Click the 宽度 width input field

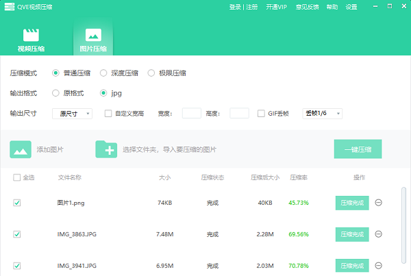[x=192, y=114]
